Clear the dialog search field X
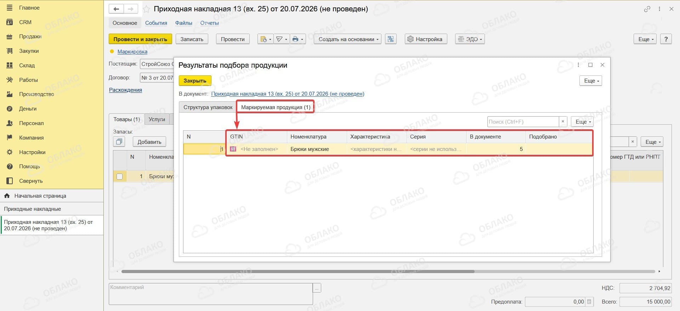The image size is (680, 311). pos(563,121)
